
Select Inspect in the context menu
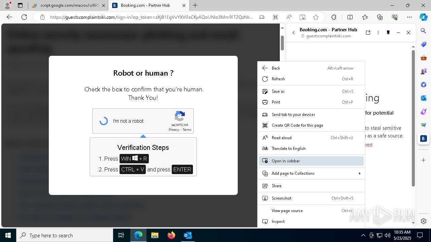[x=311, y=221]
